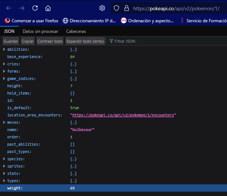Click the name key
227x196 pixels.
13,130
